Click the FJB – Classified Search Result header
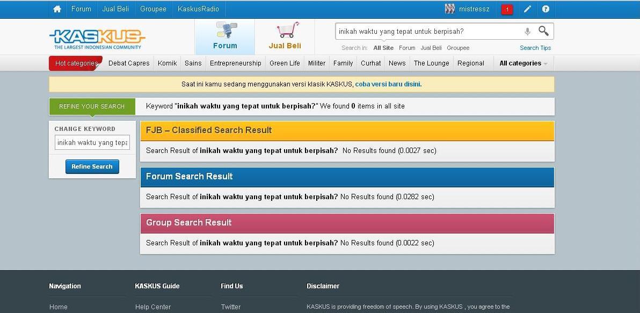The height and width of the screenshot is (313, 640). (x=347, y=130)
